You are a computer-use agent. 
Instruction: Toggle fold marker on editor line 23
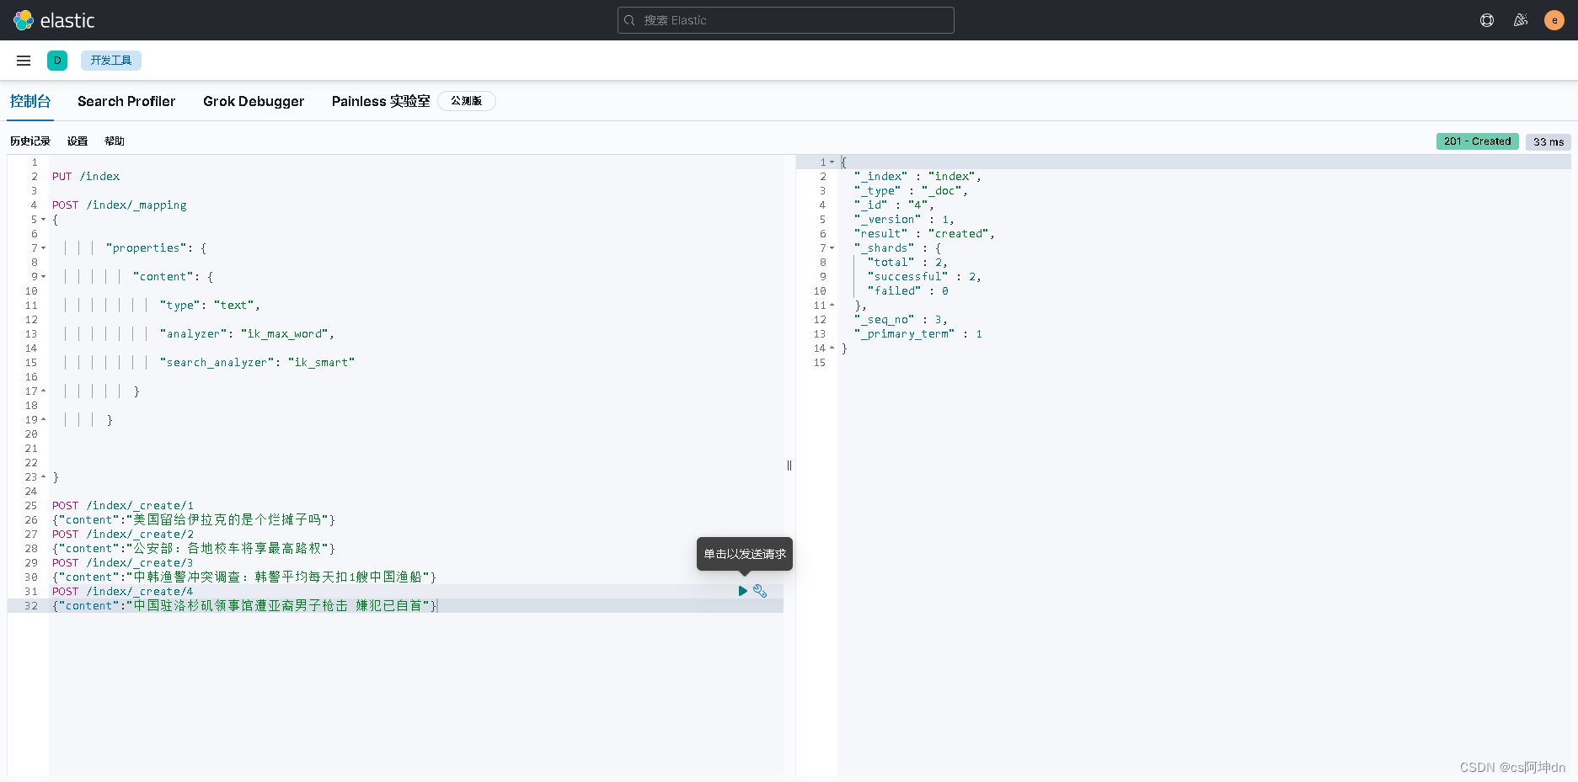(x=44, y=477)
